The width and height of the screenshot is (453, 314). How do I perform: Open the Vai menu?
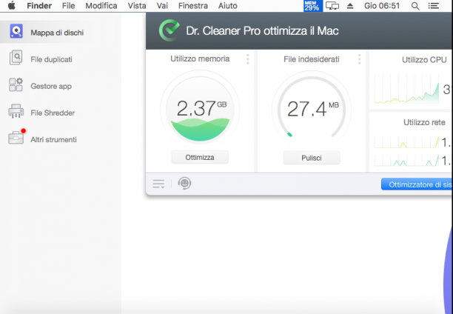(x=162, y=6)
